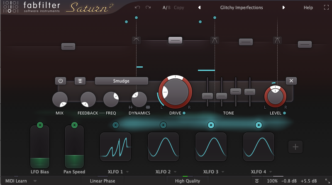332x185 pixels.
Task: Click the XLFO 3 modulation source button
Action: (x=211, y=125)
